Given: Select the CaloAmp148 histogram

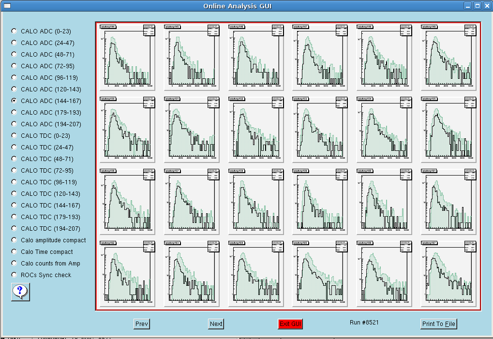Looking at the screenshot, I should coord(384,58).
